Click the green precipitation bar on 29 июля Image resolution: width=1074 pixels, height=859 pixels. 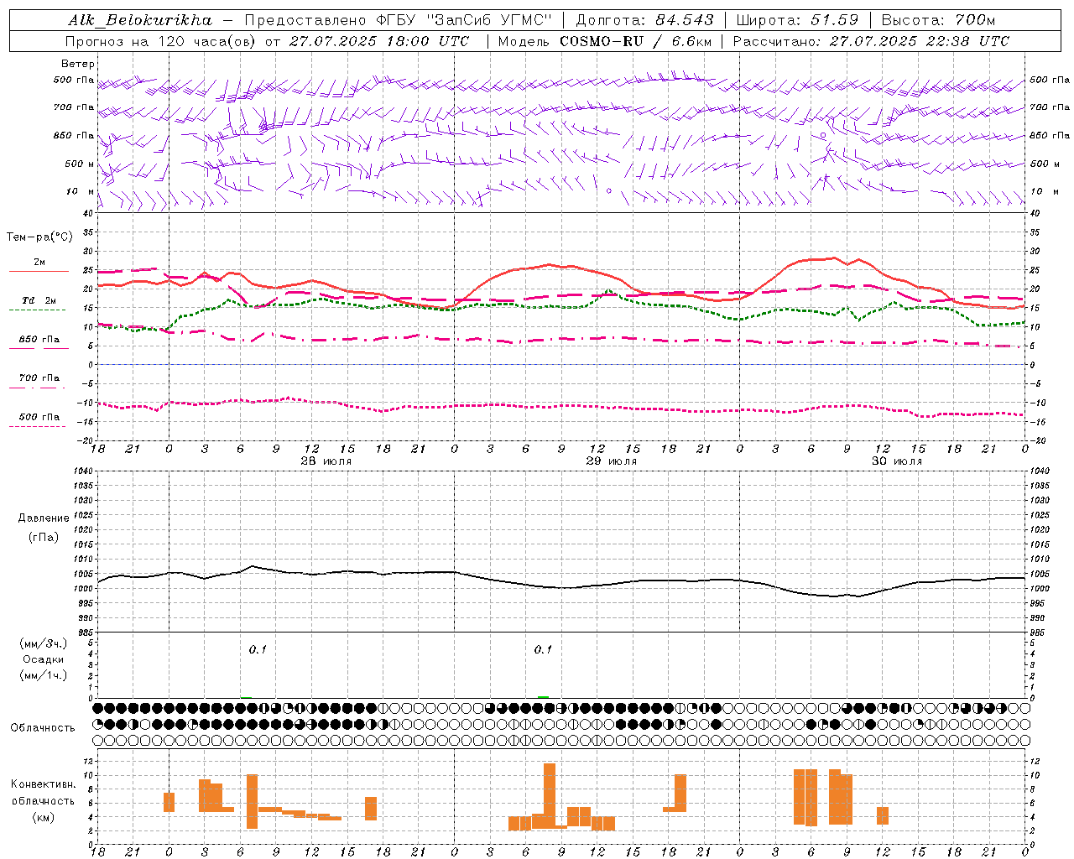[x=543, y=697]
